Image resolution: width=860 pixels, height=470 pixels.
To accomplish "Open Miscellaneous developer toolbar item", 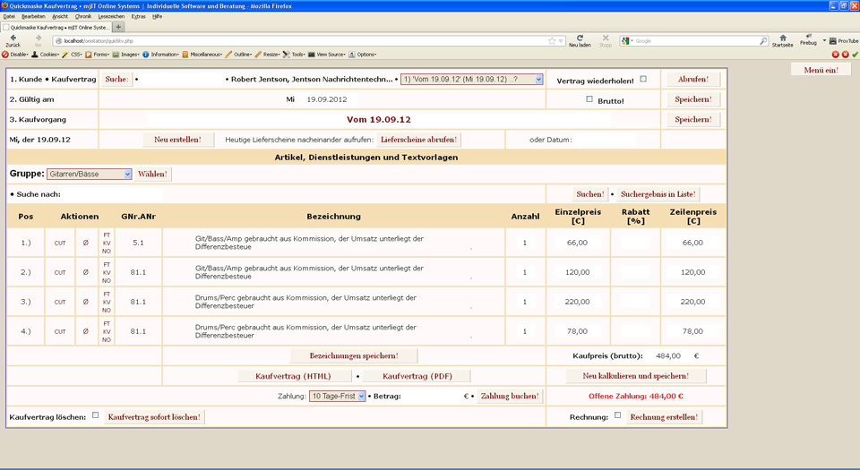I will click(202, 55).
